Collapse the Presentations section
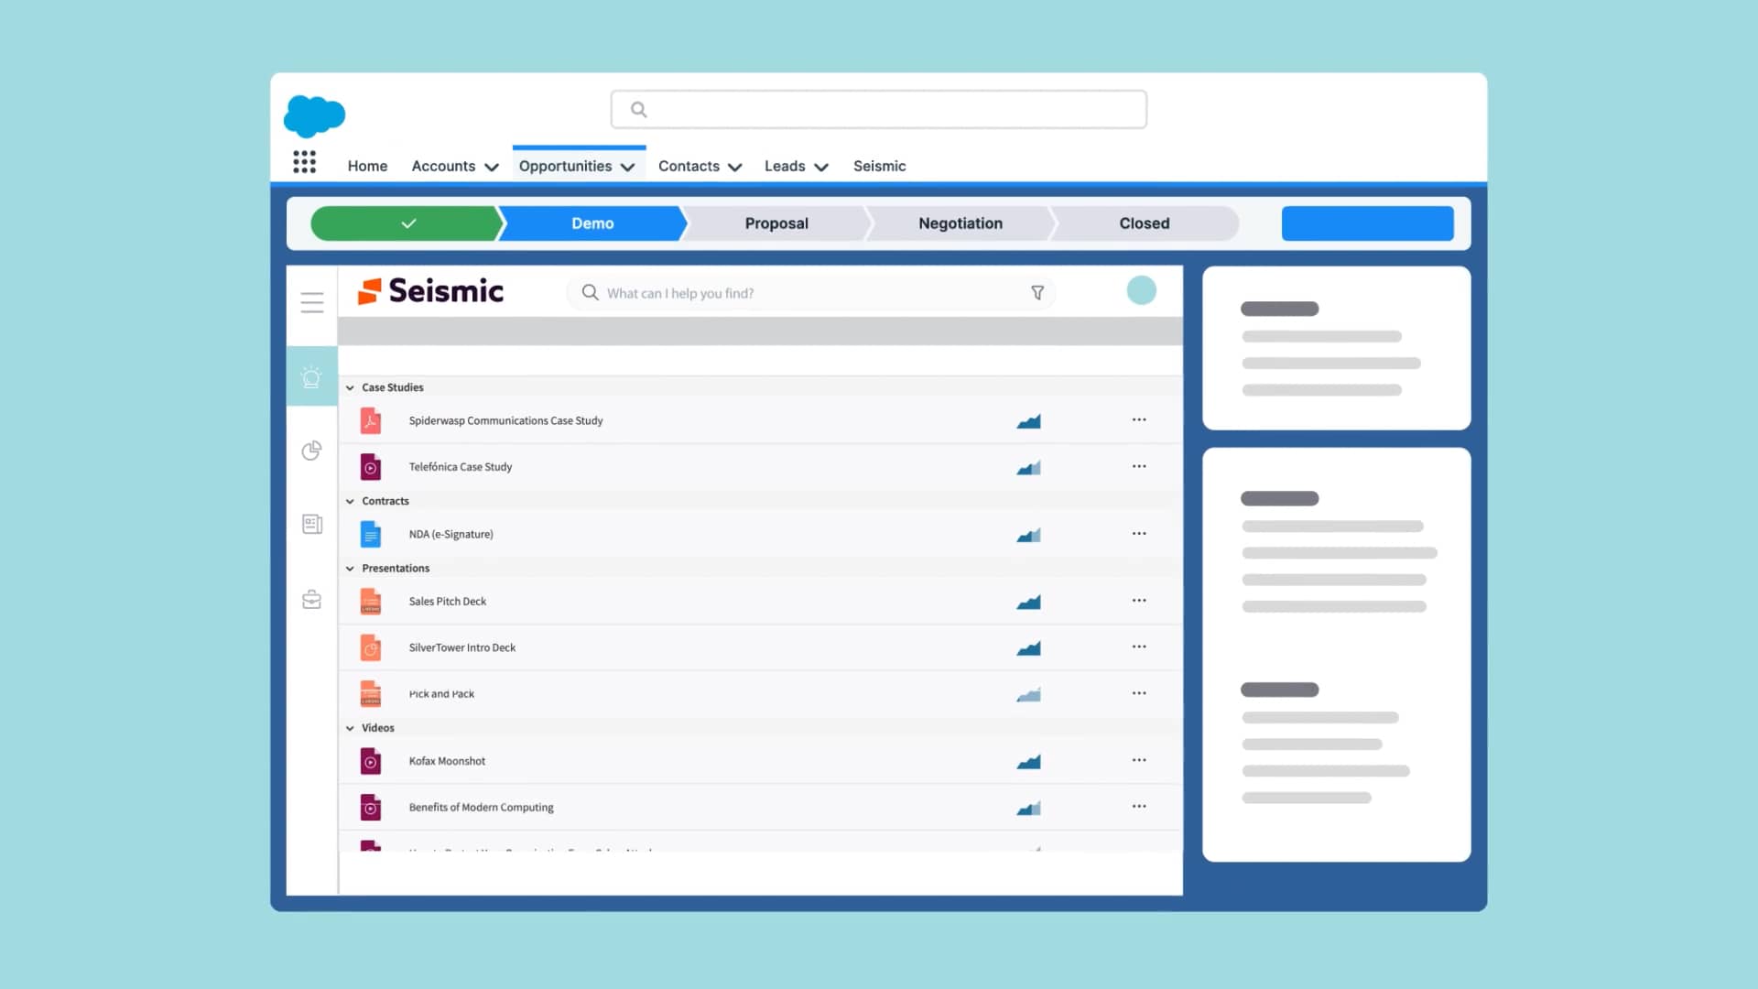 pos(349,568)
